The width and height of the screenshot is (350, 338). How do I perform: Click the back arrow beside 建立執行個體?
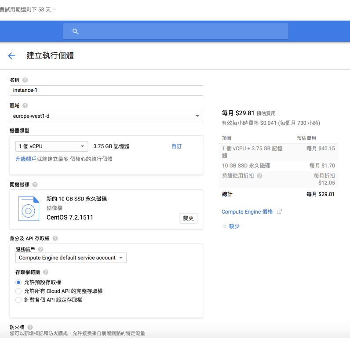click(x=11, y=56)
